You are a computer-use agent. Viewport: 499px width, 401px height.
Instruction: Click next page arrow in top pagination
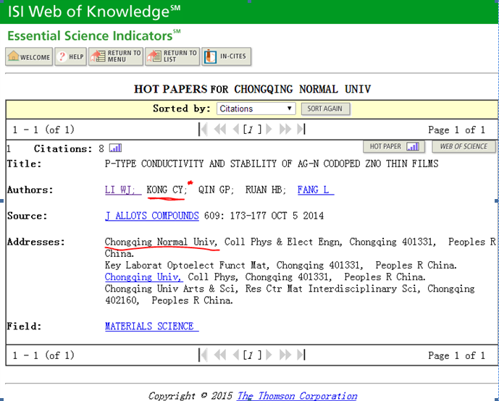[269, 130]
